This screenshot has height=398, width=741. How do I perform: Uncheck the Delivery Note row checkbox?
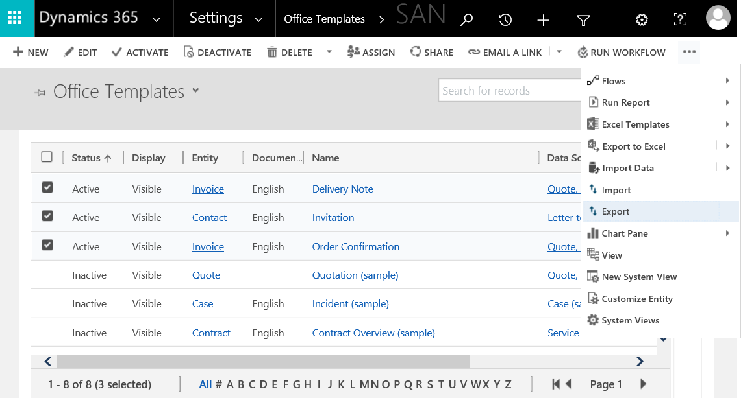click(47, 188)
